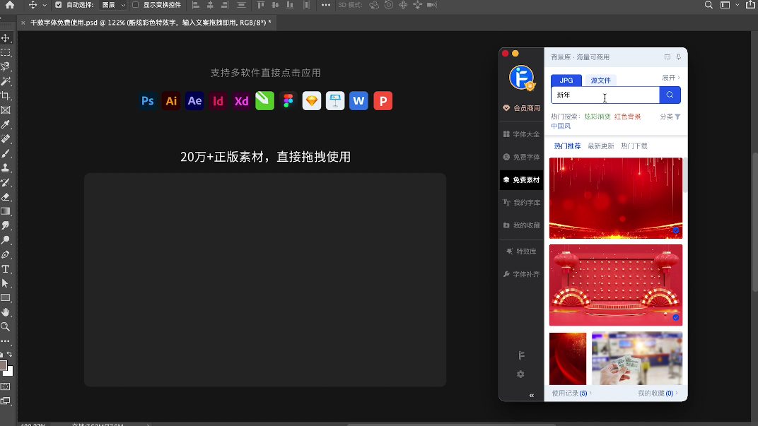The height and width of the screenshot is (426, 758).
Task: Open 我的字库 in plugin sidebar
Action: (x=521, y=202)
